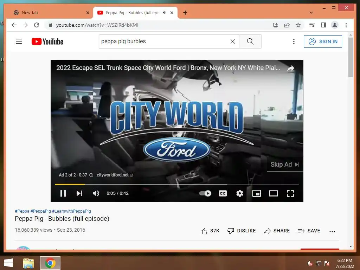Reload the page
The image size is (360, 270).
37,25
